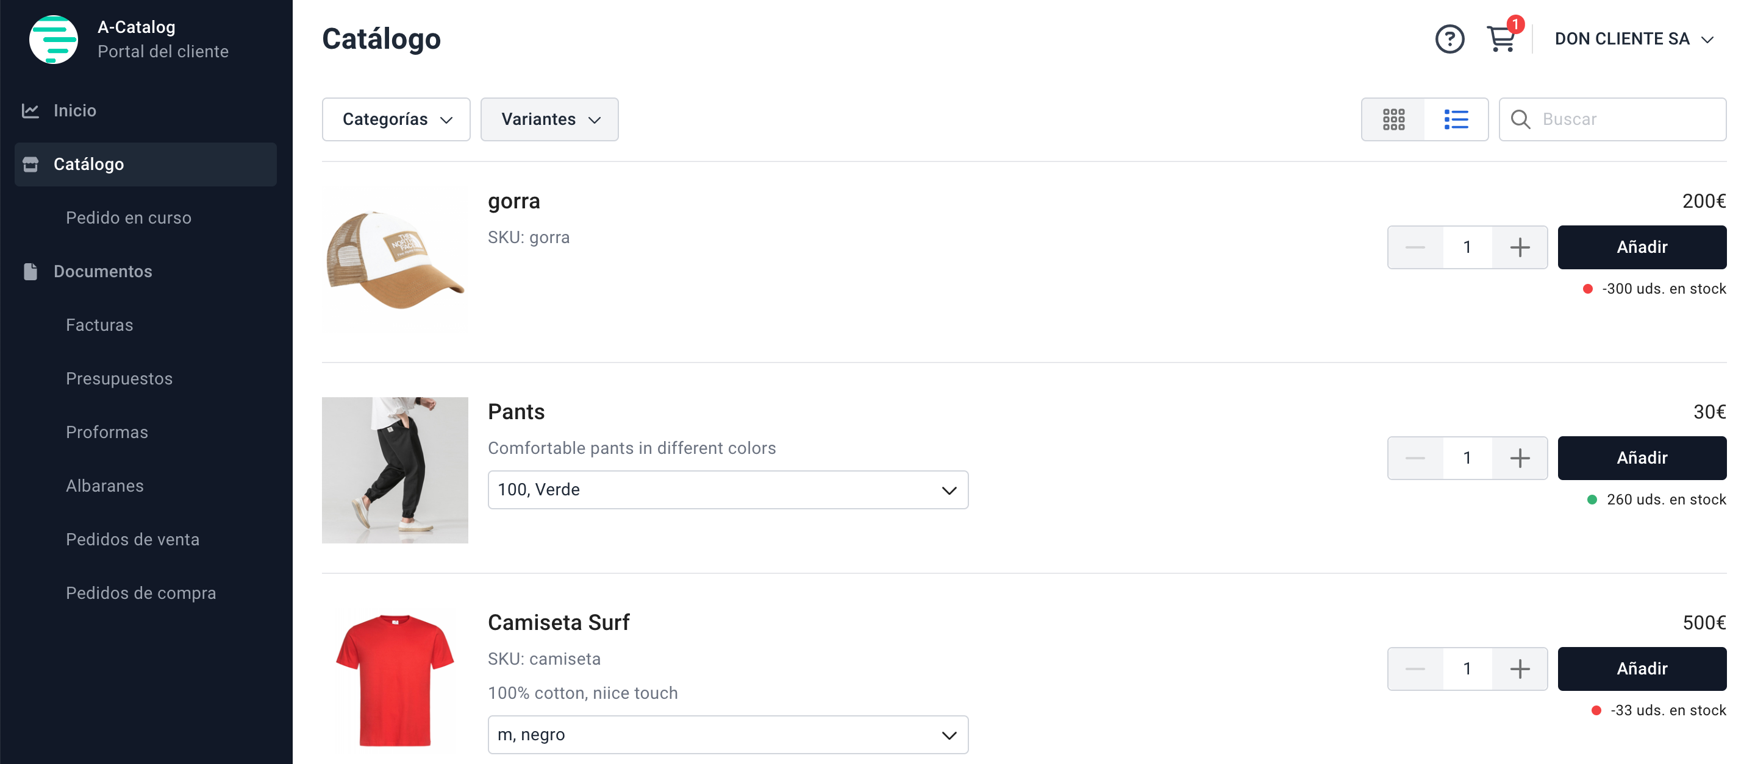Screen dimensions: 1755x764
Task: Add gorra to cart with Añadir
Action: [x=1641, y=247]
